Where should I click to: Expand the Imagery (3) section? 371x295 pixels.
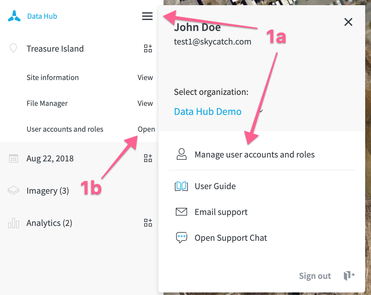48,190
